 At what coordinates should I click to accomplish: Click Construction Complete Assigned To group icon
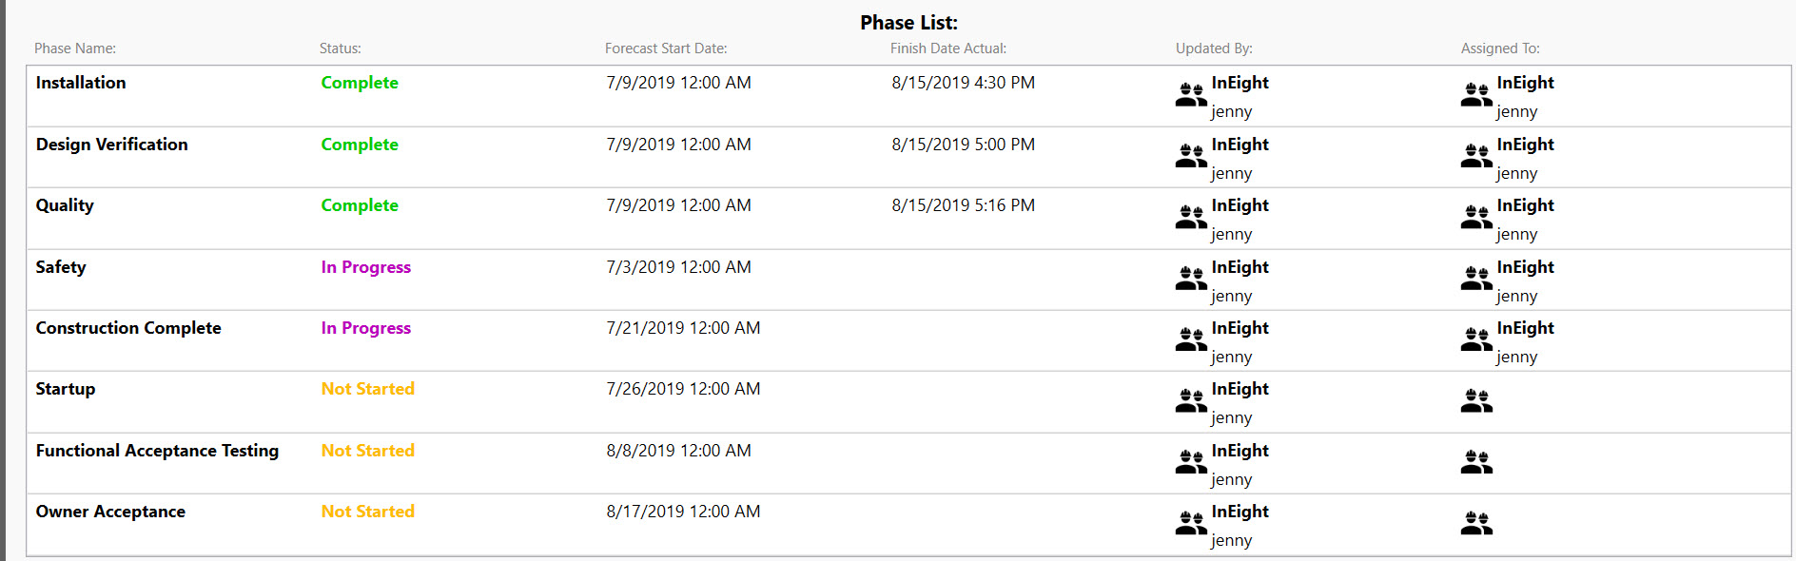click(1476, 340)
